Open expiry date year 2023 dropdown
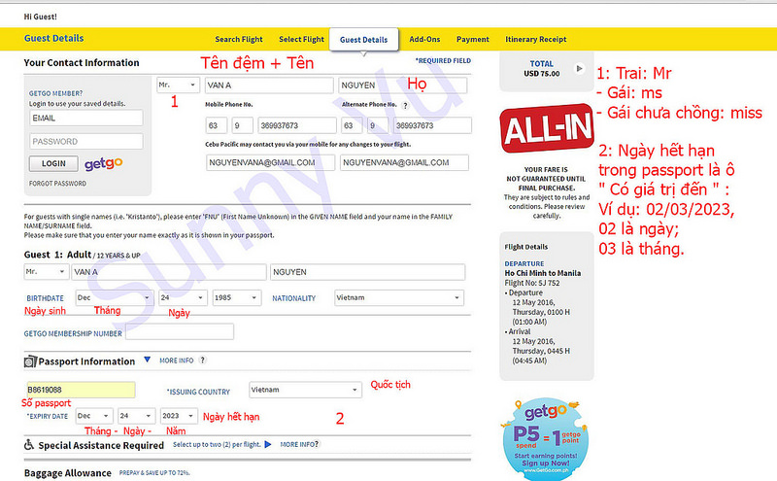The height and width of the screenshot is (481, 777). (179, 416)
